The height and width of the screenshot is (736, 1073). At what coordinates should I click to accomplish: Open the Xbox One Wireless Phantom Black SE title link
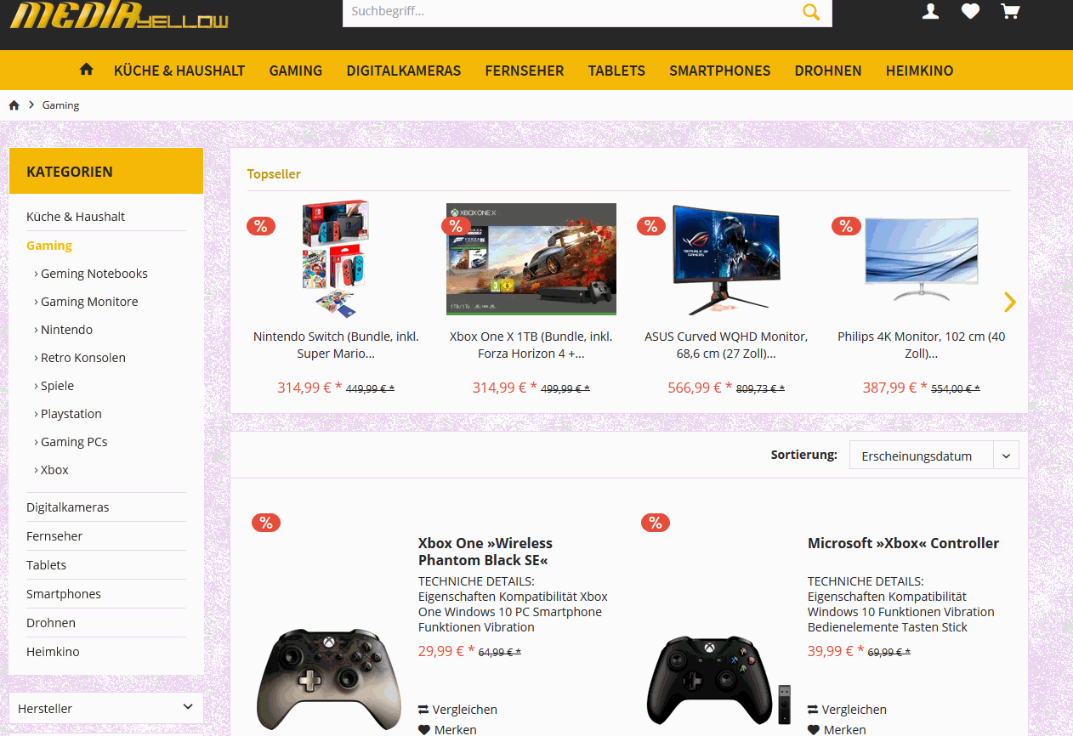click(x=485, y=552)
